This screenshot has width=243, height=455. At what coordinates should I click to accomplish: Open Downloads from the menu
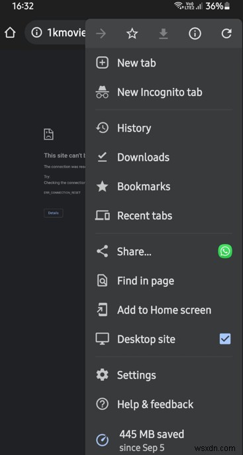(164, 157)
